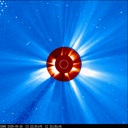Viewport: 128px width, 128px height.
Task: Click the faint streak near the top edge
Action: click(x=57, y=5)
